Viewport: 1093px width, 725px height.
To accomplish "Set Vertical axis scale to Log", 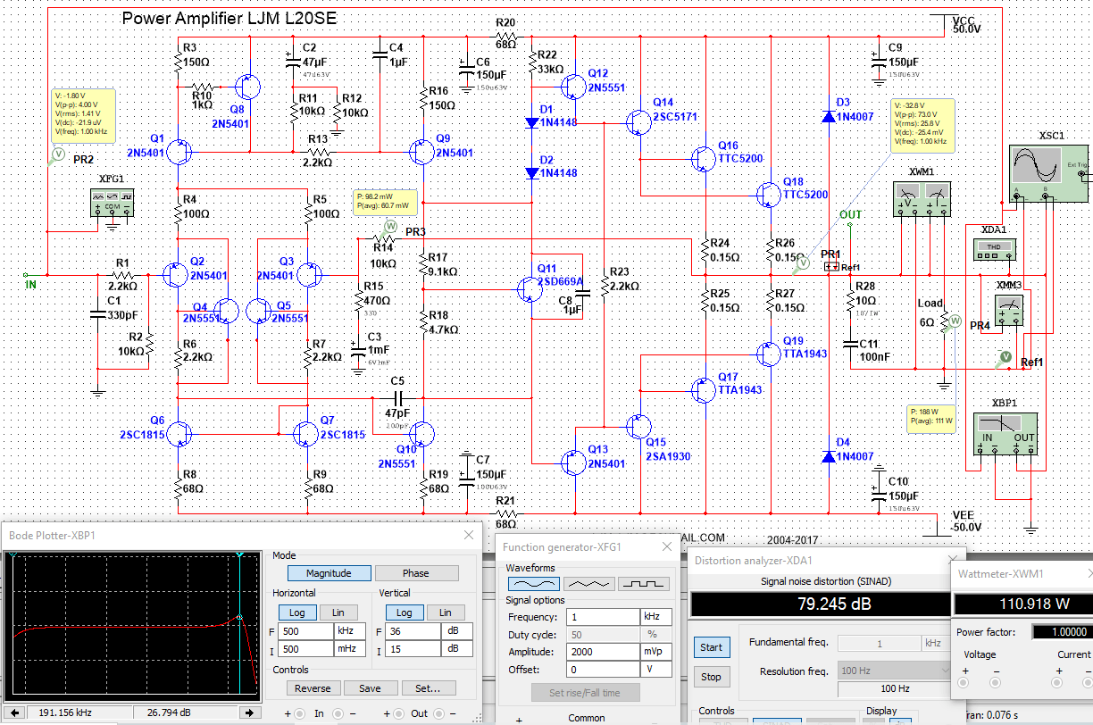I will click(405, 612).
